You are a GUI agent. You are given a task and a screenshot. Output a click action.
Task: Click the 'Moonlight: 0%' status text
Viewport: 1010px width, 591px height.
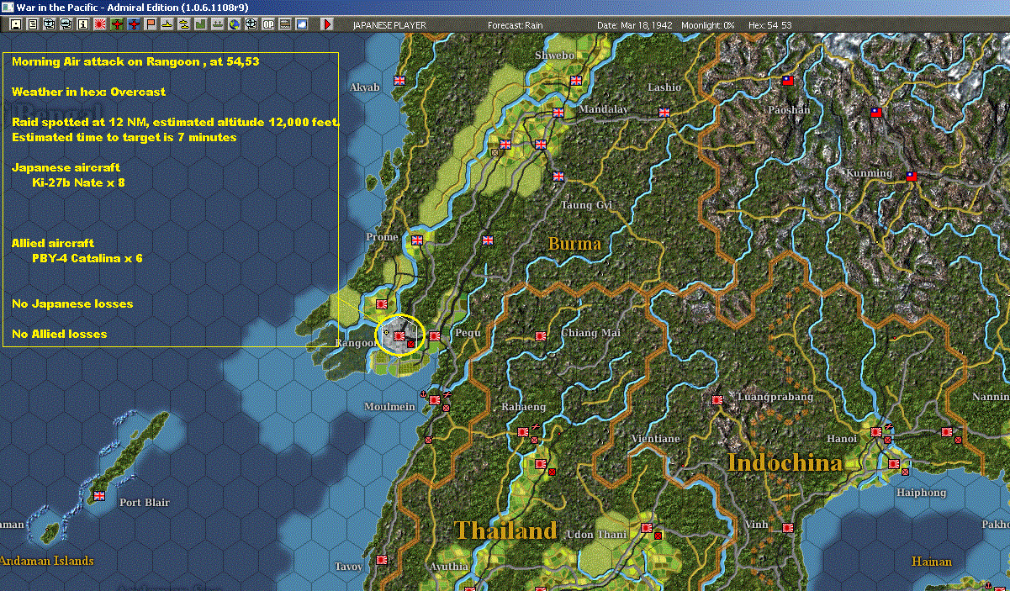pos(708,25)
